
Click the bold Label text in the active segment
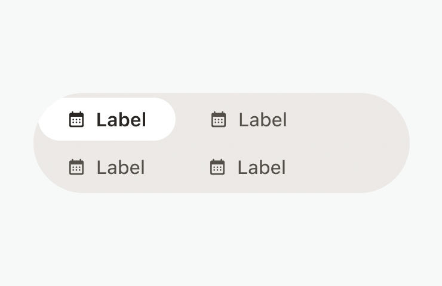pyautogui.click(x=121, y=120)
